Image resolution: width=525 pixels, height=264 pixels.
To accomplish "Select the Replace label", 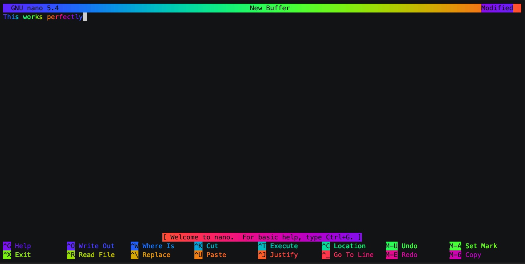I will (x=156, y=255).
